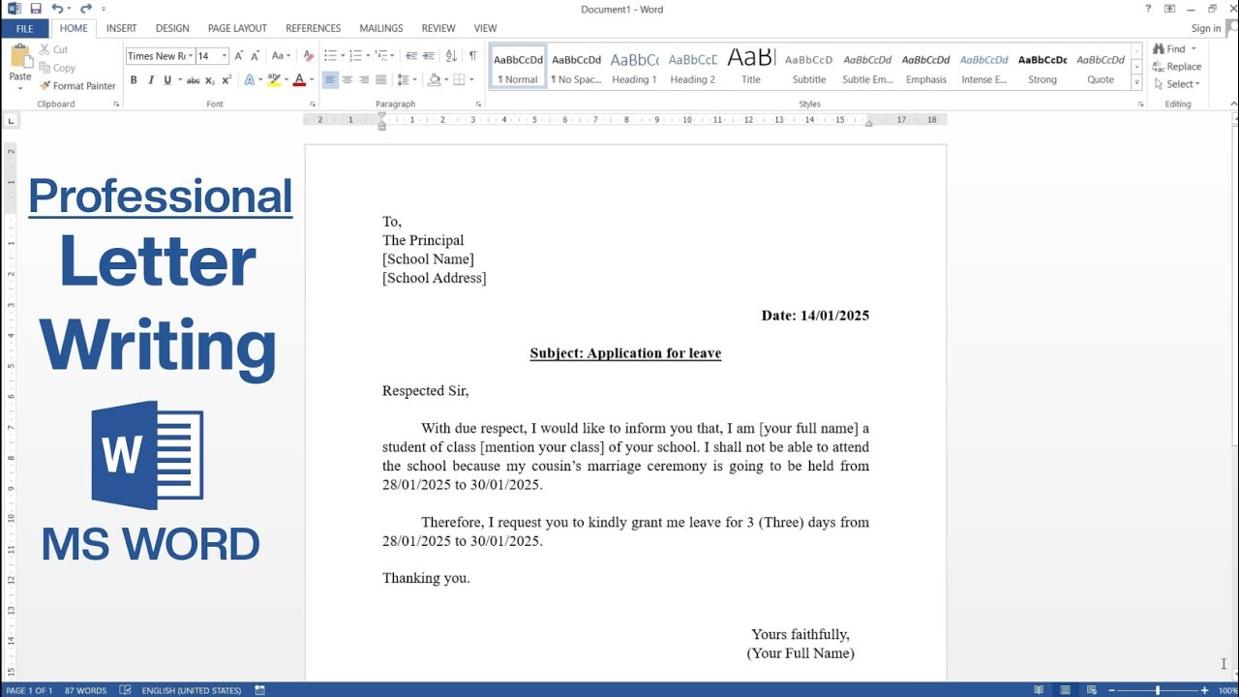
Task: Align text to the right
Action: pos(364,80)
